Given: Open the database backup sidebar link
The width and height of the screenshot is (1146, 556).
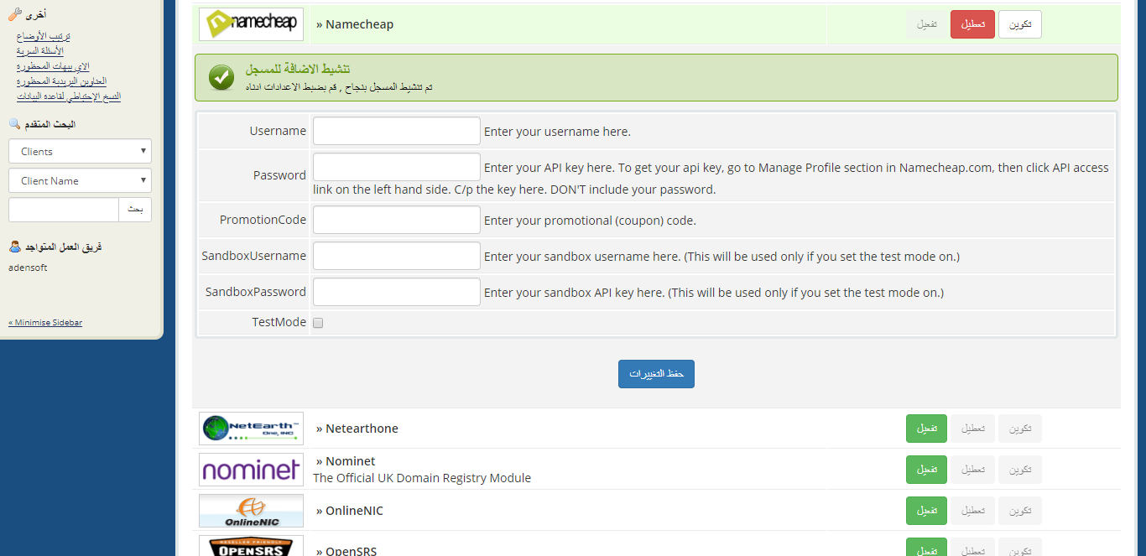Looking at the screenshot, I should coord(68,96).
